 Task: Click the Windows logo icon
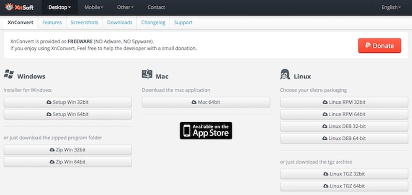[9, 74]
